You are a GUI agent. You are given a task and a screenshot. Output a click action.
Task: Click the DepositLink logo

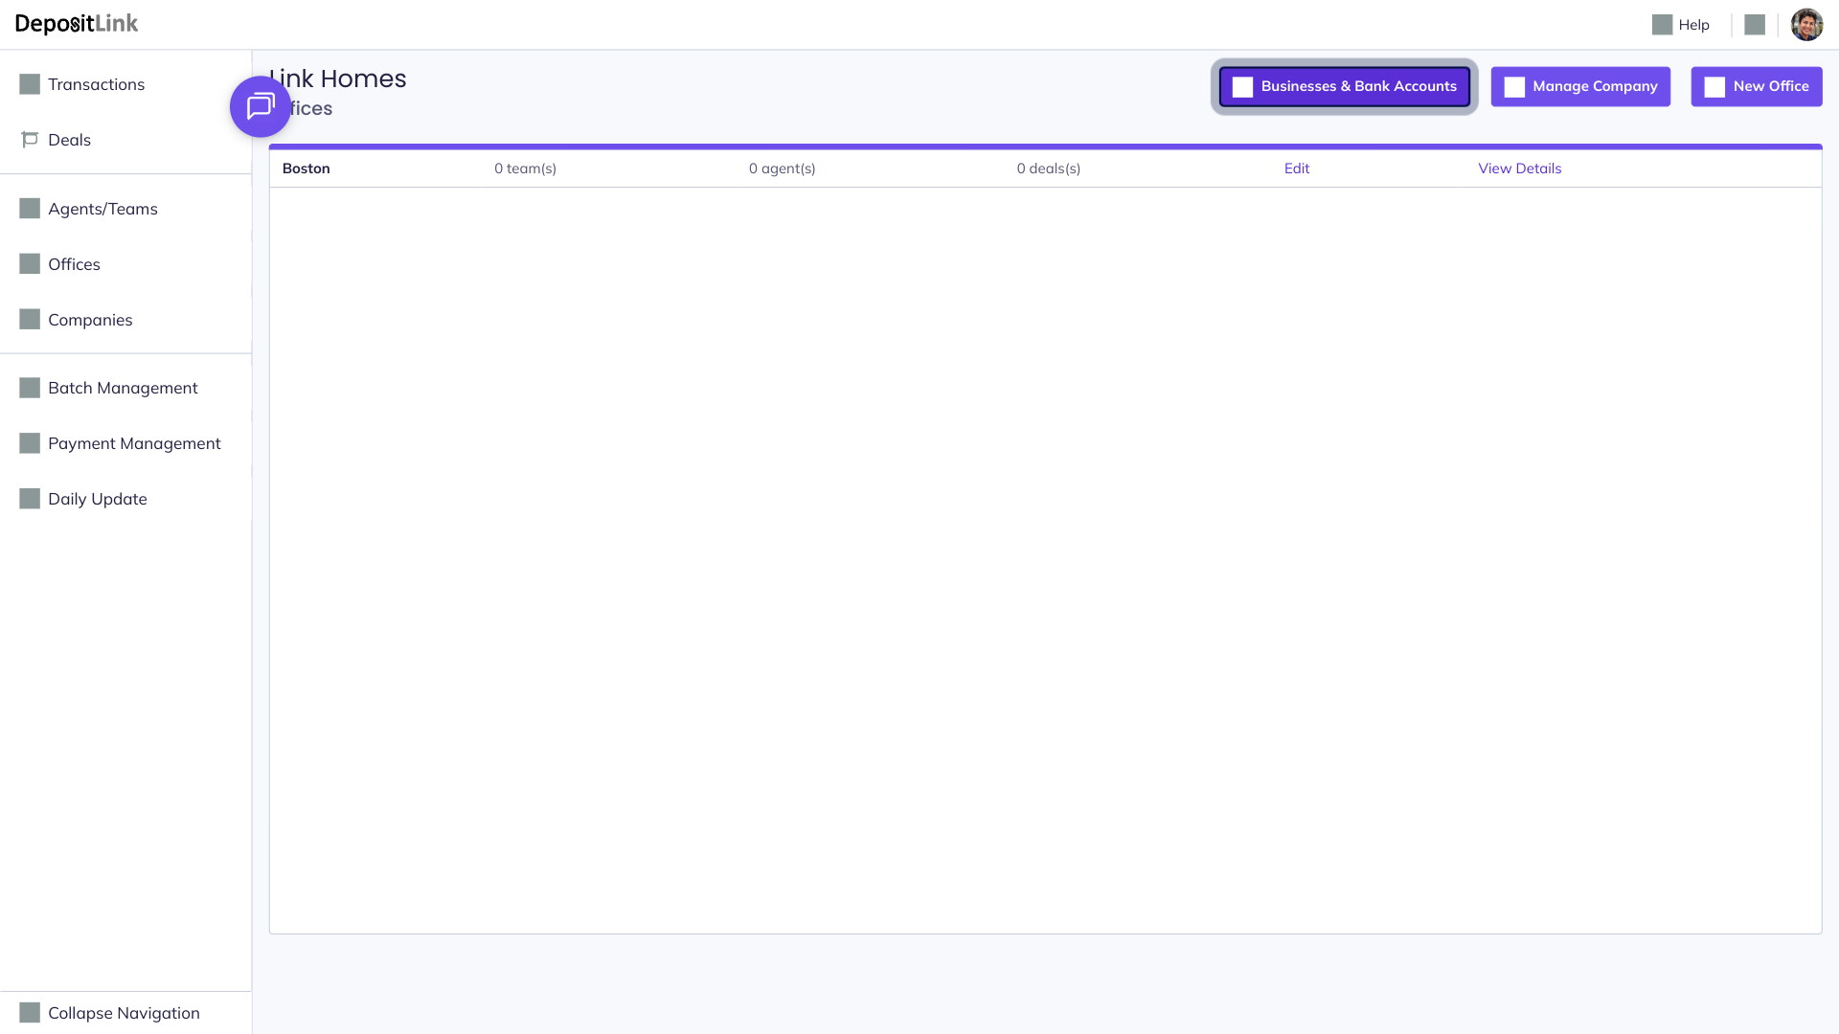coord(77,24)
